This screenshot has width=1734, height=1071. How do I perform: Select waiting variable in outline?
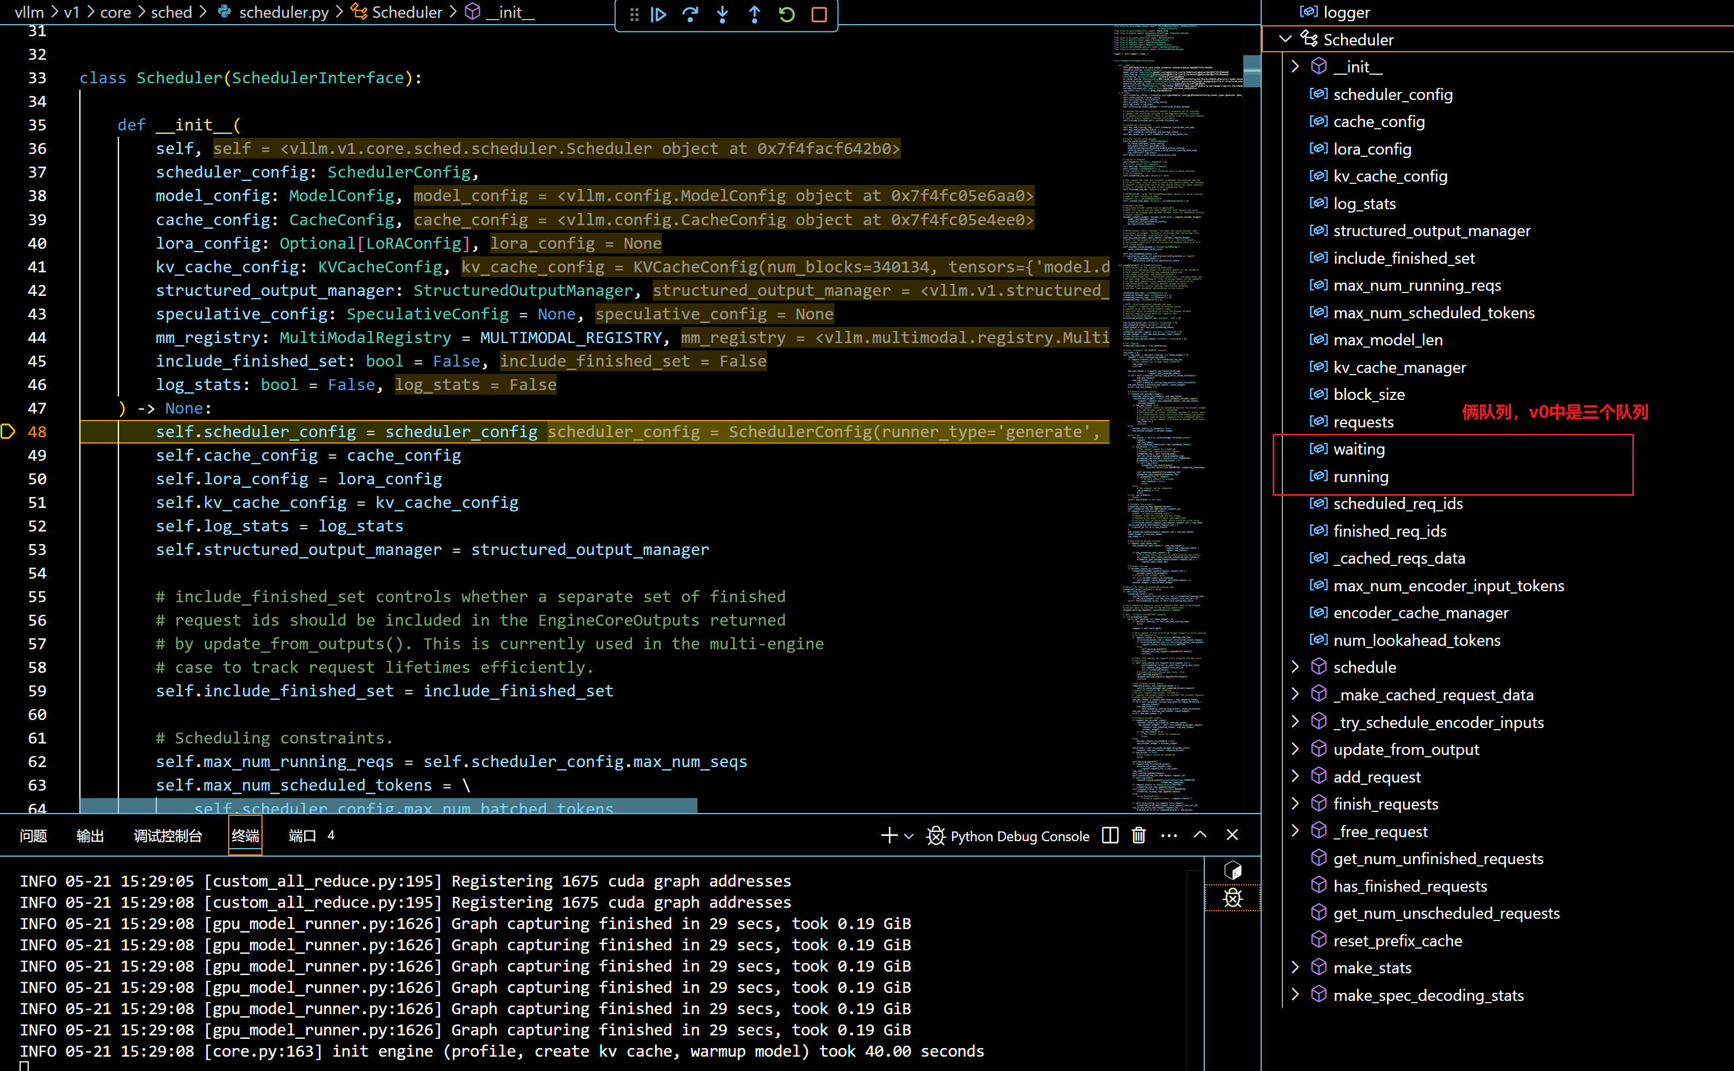1358,449
